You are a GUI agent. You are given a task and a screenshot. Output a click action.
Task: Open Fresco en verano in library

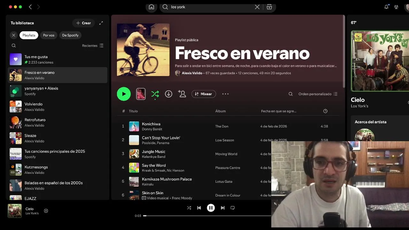tap(58, 75)
